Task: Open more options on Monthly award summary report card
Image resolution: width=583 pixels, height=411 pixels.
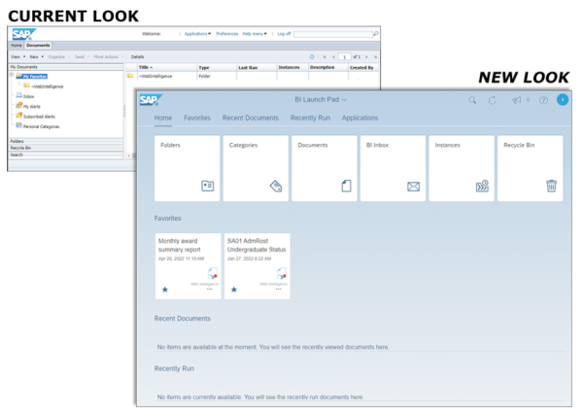Action: [210, 290]
